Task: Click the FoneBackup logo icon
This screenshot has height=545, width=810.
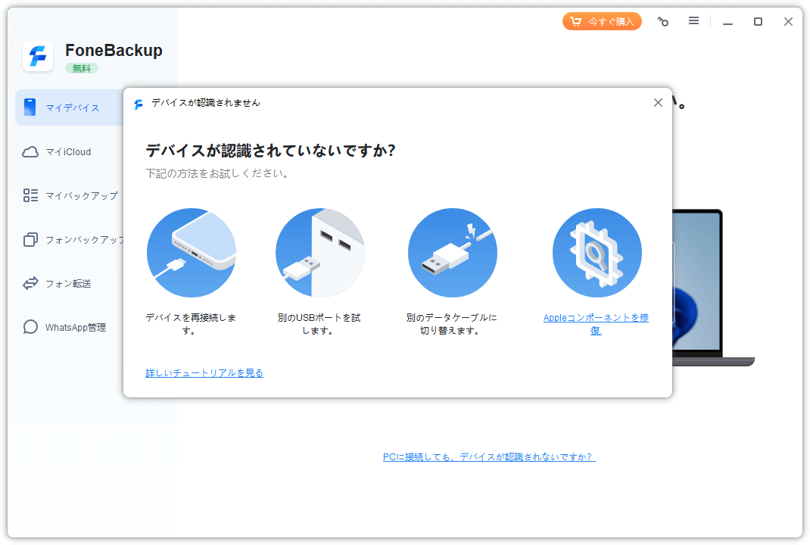Action: (x=38, y=56)
